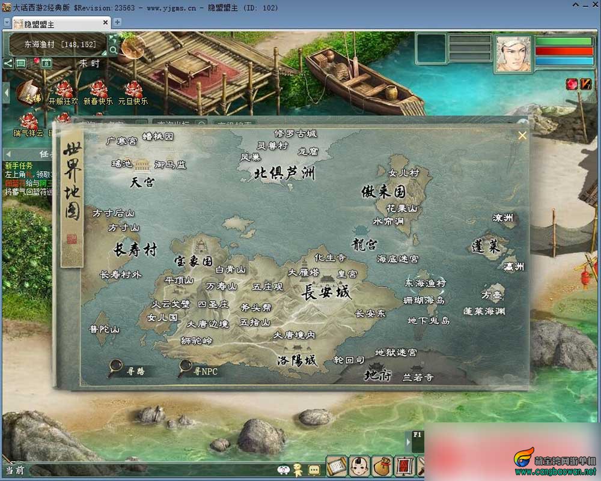Open the 瑞气祥云 event icon

[28, 125]
